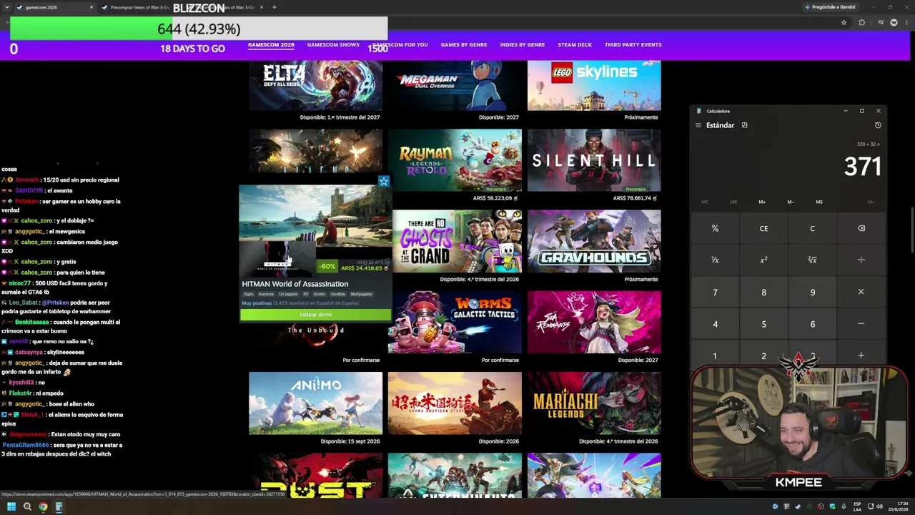This screenshot has height=515, width=915.
Task: Open the LEGO Skylines game card
Action: click(594, 86)
